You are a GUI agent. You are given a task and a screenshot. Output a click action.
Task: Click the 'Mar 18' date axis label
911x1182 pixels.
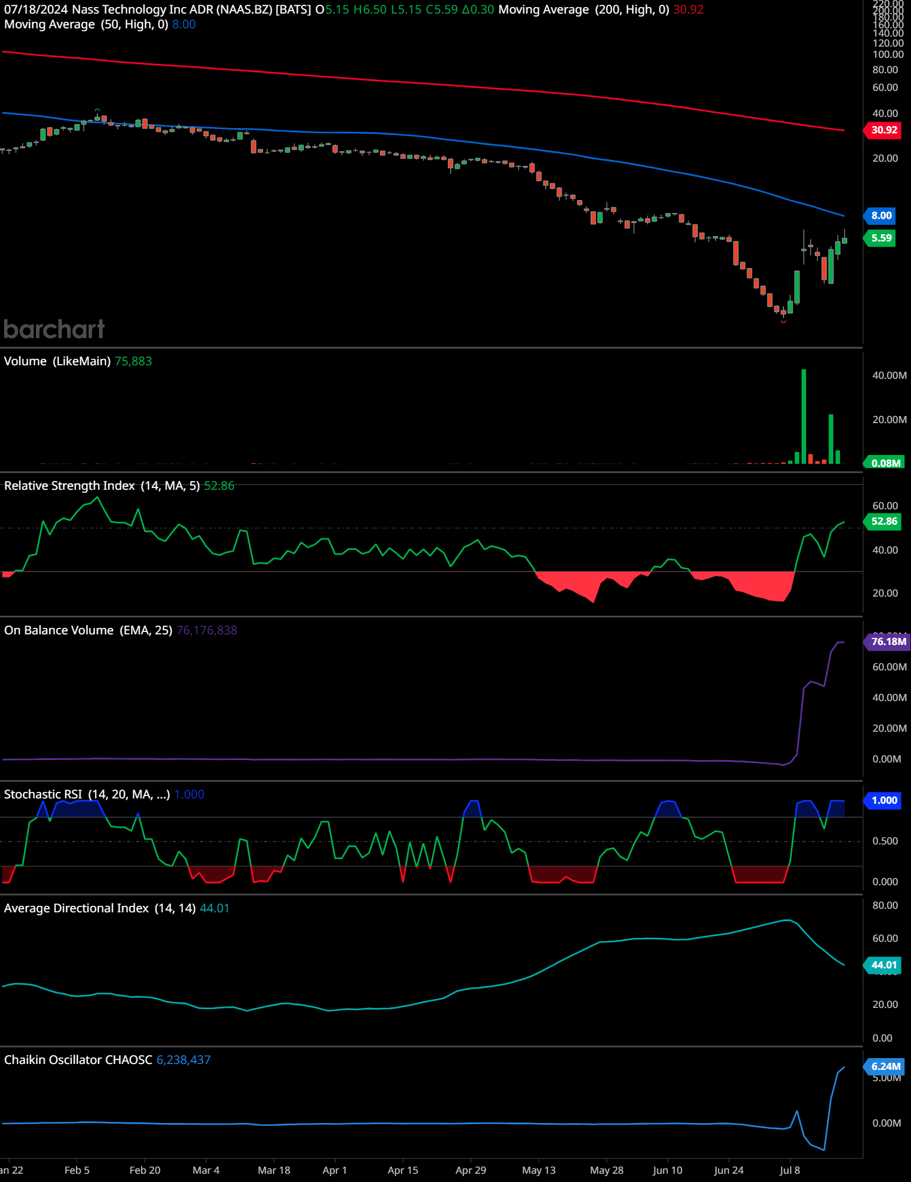pyautogui.click(x=274, y=1170)
